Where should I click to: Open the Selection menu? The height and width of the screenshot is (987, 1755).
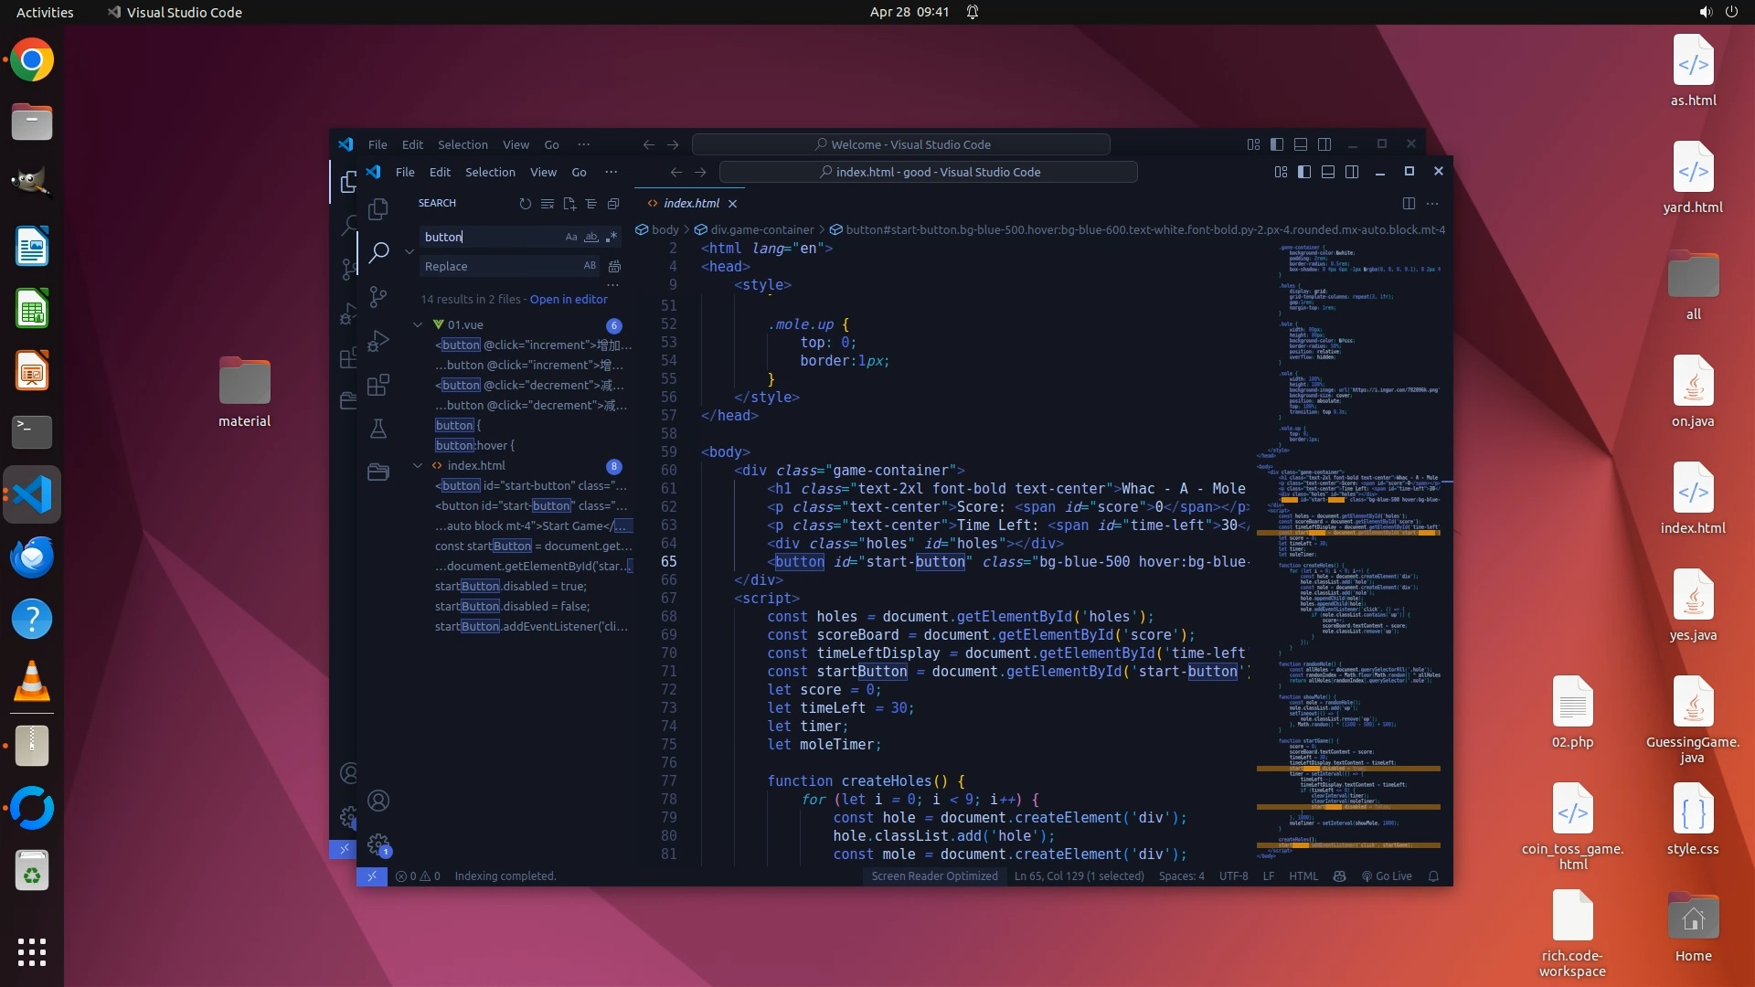coord(490,172)
